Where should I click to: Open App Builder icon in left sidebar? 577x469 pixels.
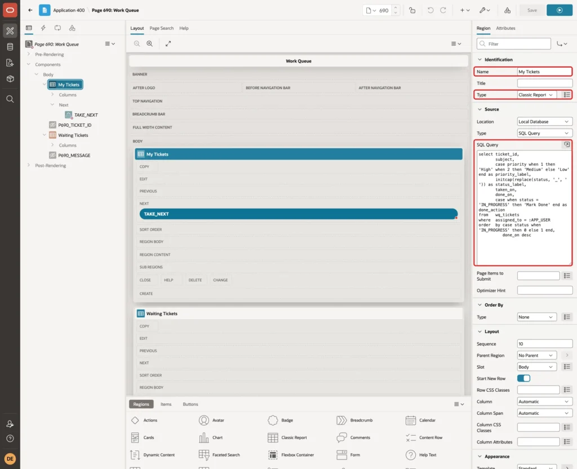coord(10,31)
